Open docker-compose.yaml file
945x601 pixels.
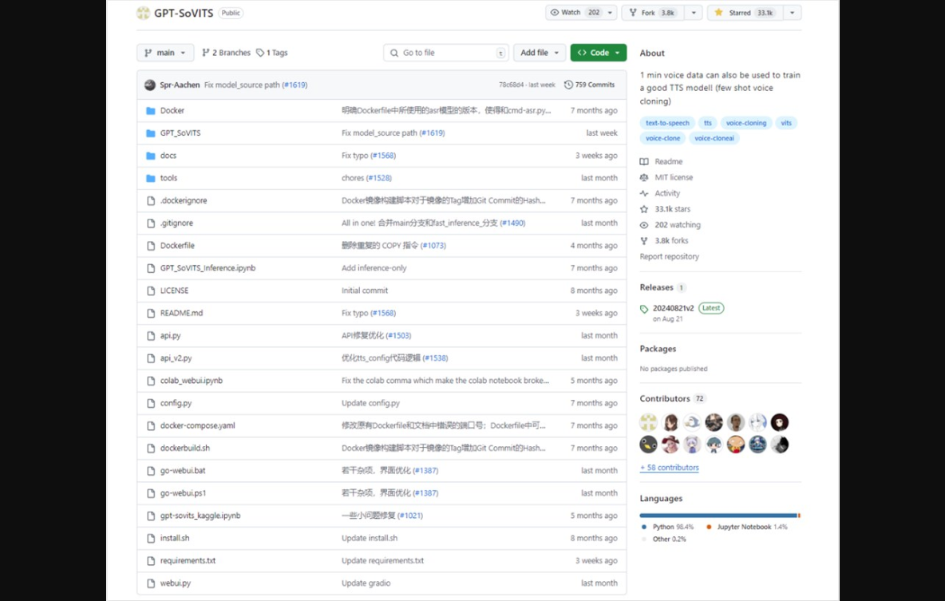pyautogui.click(x=197, y=425)
